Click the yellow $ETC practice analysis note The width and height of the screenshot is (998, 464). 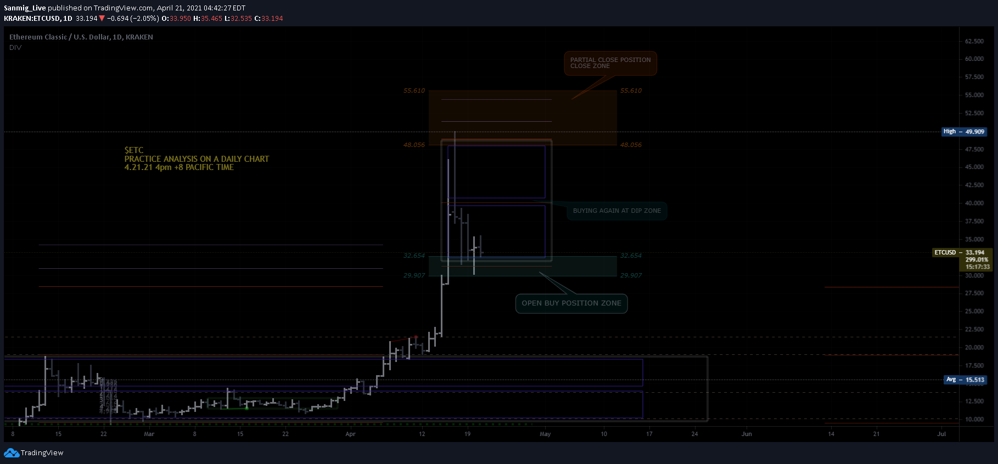point(197,159)
